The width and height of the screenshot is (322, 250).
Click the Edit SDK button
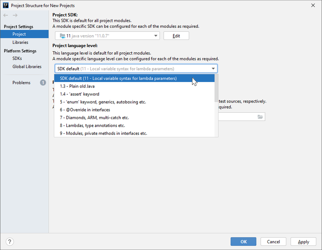point(176,36)
